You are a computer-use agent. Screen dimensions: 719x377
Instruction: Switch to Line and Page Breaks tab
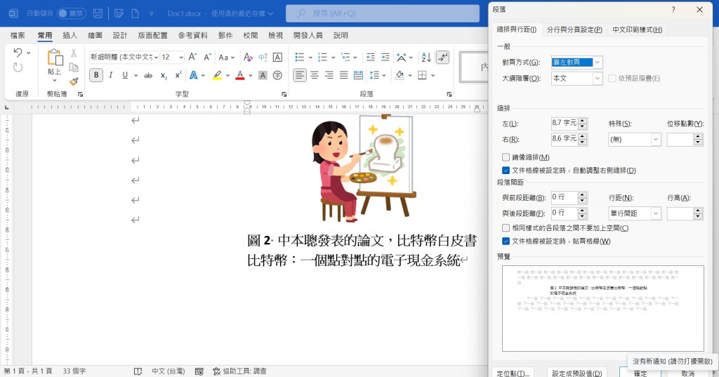click(574, 29)
